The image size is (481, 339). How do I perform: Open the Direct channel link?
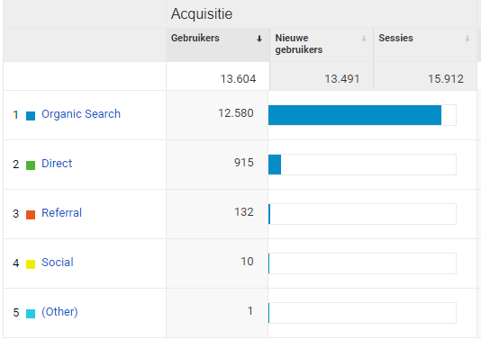point(57,164)
